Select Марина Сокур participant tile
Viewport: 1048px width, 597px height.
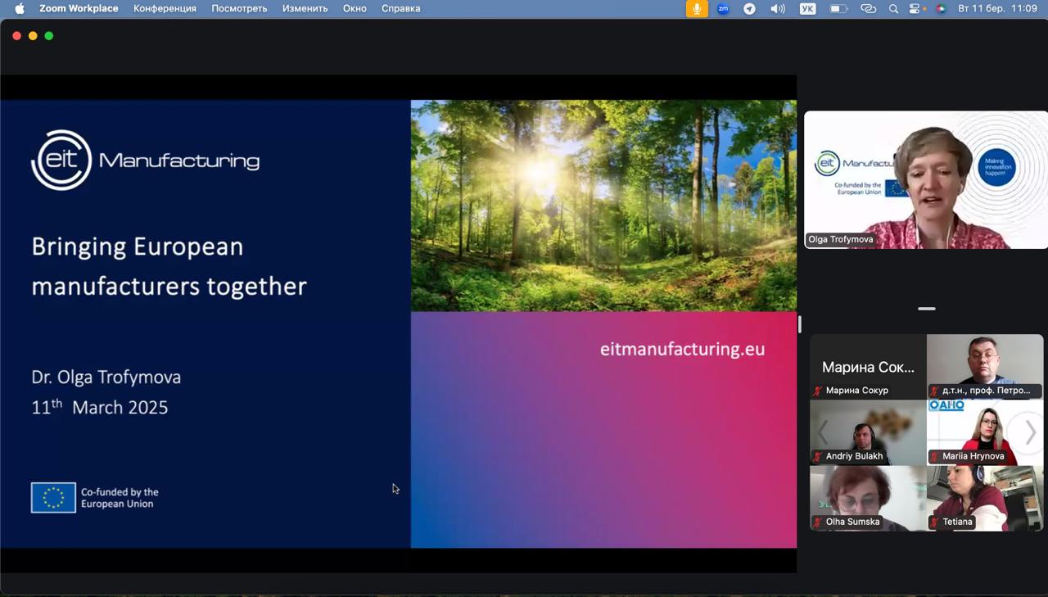point(868,366)
